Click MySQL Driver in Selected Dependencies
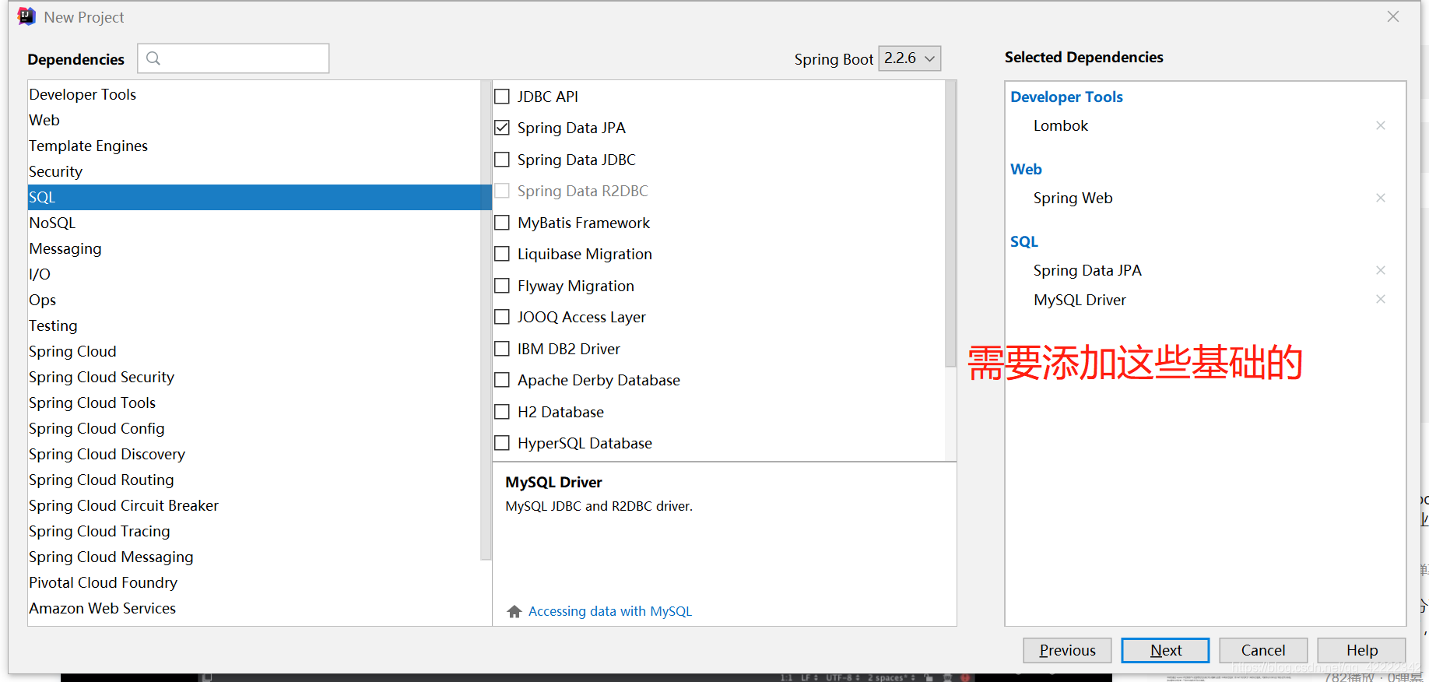 tap(1080, 300)
